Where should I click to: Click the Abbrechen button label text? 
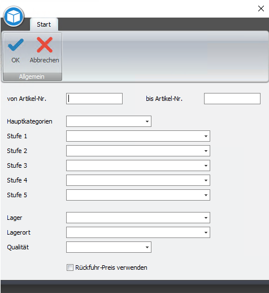coord(45,60)
